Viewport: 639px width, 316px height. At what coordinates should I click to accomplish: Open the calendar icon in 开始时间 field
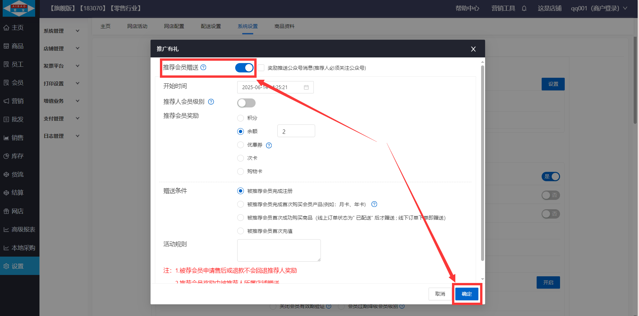point(306,87)
